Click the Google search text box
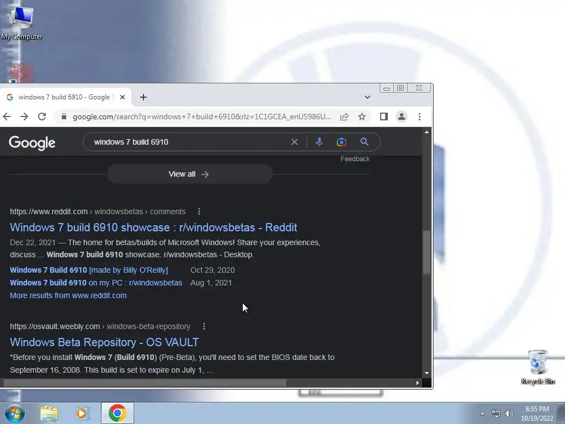Viewport: 565px width, 424px height. click(x=189, y=142)
